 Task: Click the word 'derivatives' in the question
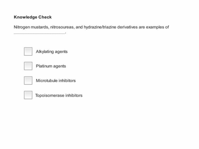(127, 27)
